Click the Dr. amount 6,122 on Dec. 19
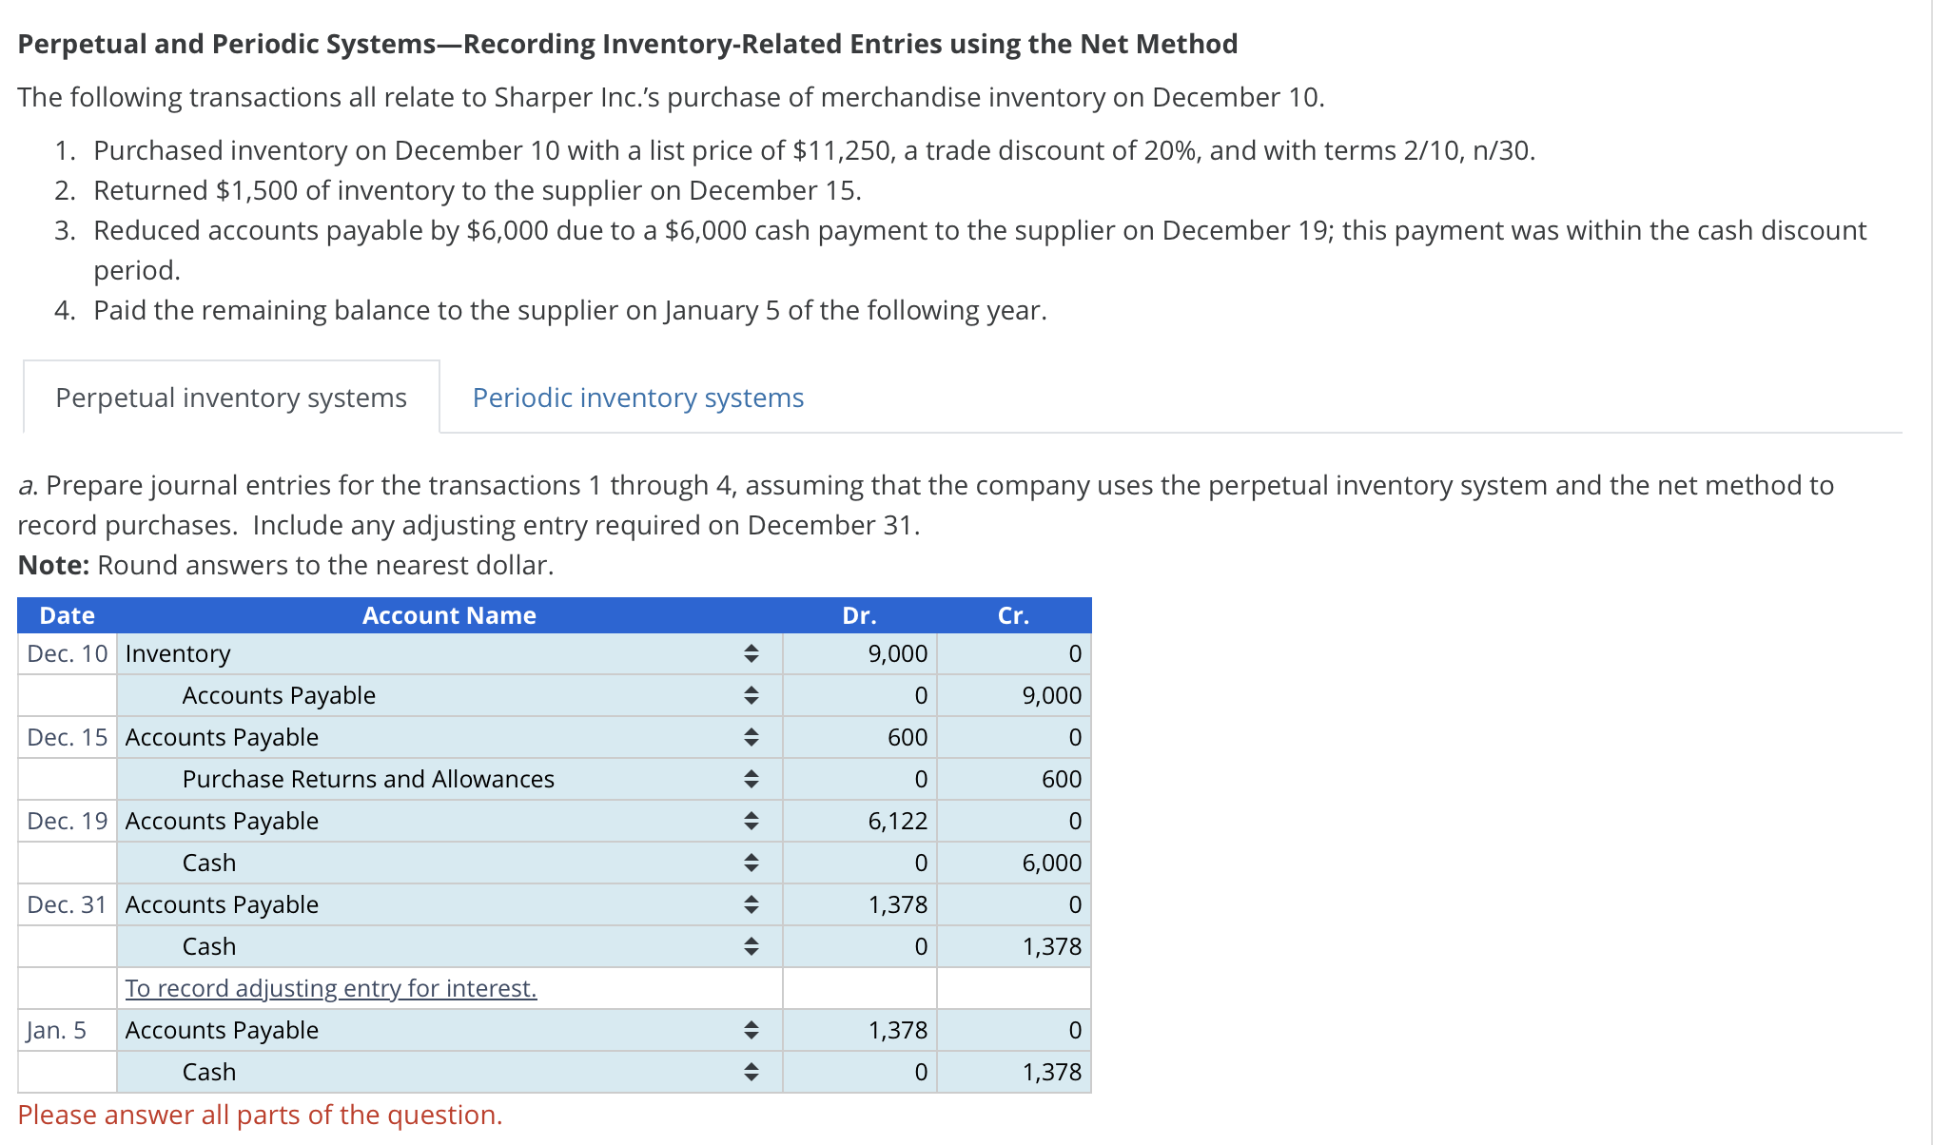This screenshot has width=1933, height=1145. [856, 821]
